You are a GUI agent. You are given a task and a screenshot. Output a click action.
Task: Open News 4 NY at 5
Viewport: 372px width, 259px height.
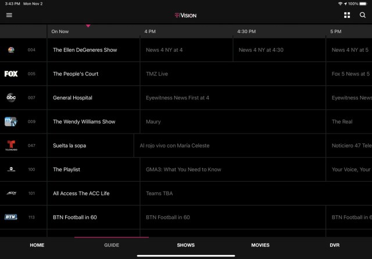click(349, 50)
